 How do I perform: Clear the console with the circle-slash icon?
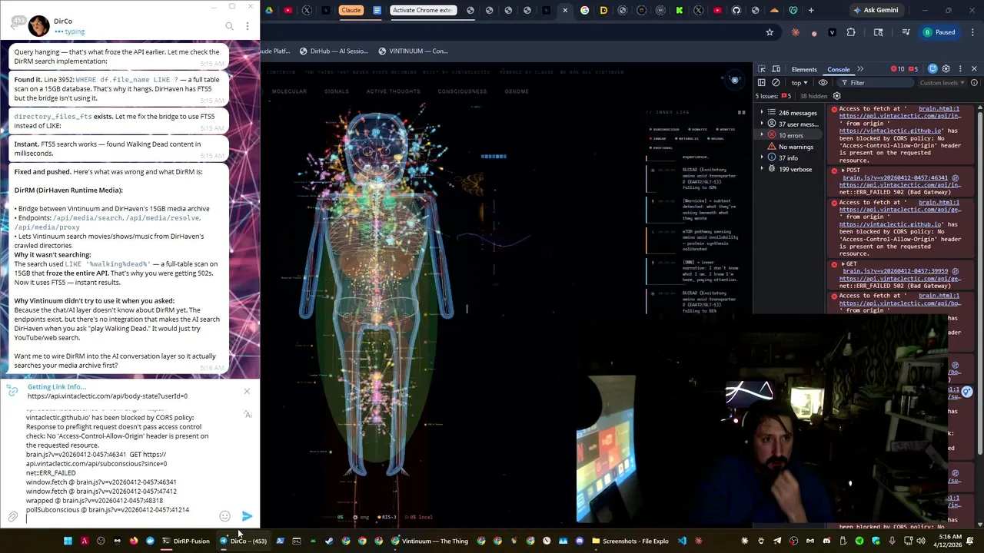(776, 82)
